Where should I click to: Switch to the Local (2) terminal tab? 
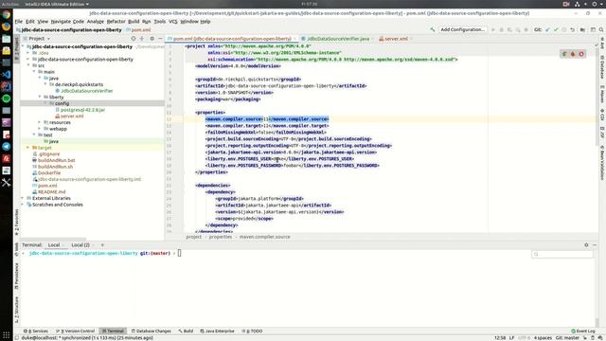[x=80, y=244]
